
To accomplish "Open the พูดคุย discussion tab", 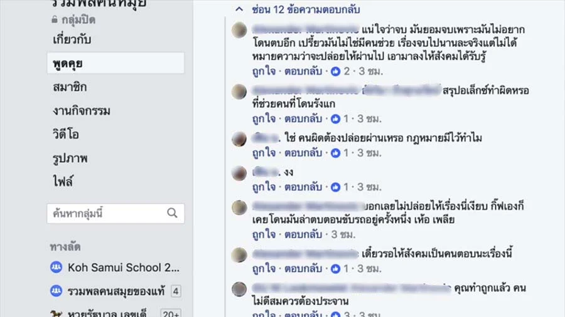I will 116,63.
